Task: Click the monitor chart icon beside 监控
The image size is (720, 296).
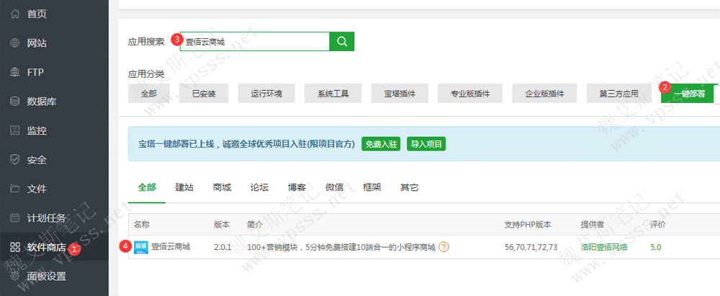Action: tap(15, 130)
